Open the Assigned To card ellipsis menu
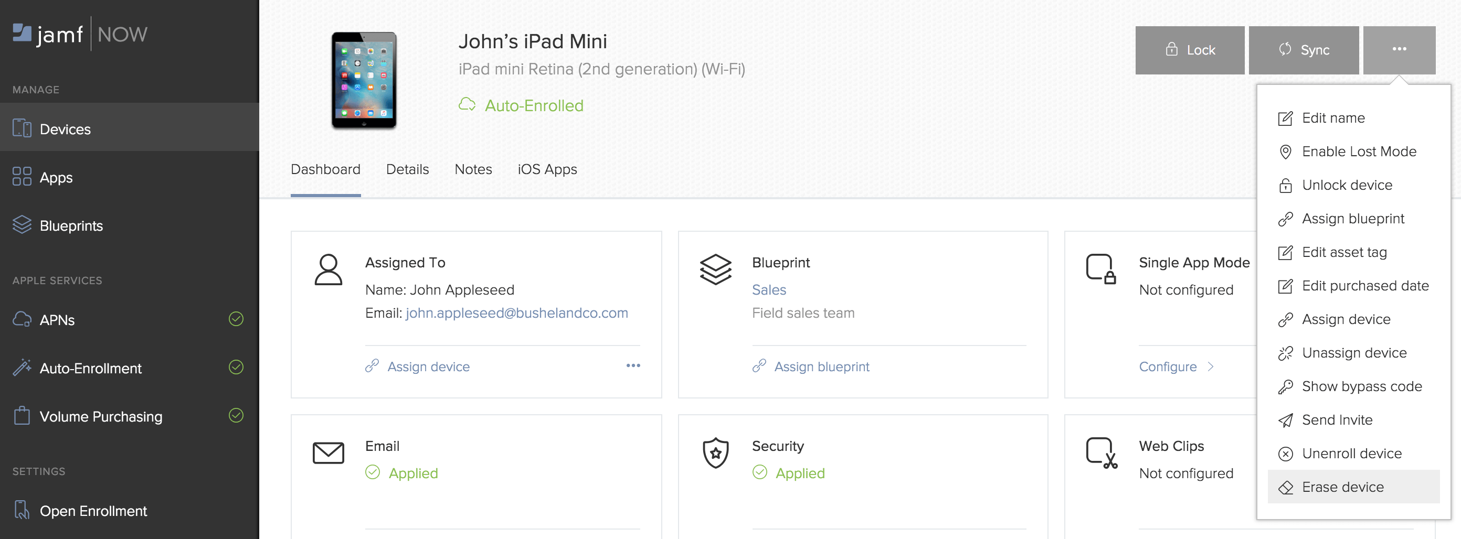This screenshot has width=1461, height=539. 633,365
